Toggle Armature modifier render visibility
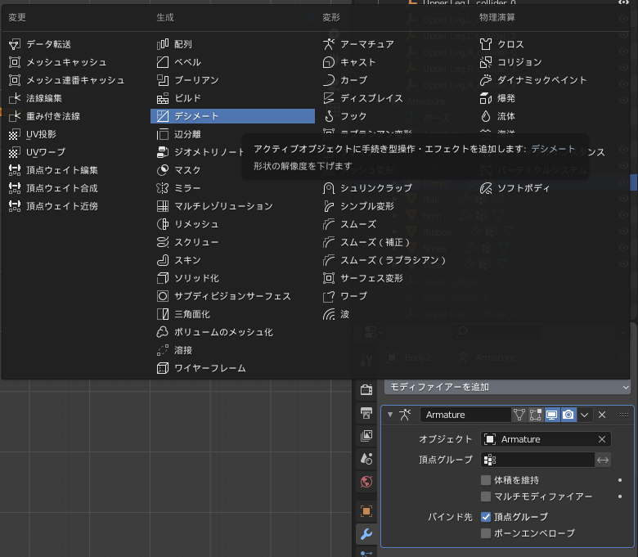This screenshot has width=638, height=557. coord(568,415)
